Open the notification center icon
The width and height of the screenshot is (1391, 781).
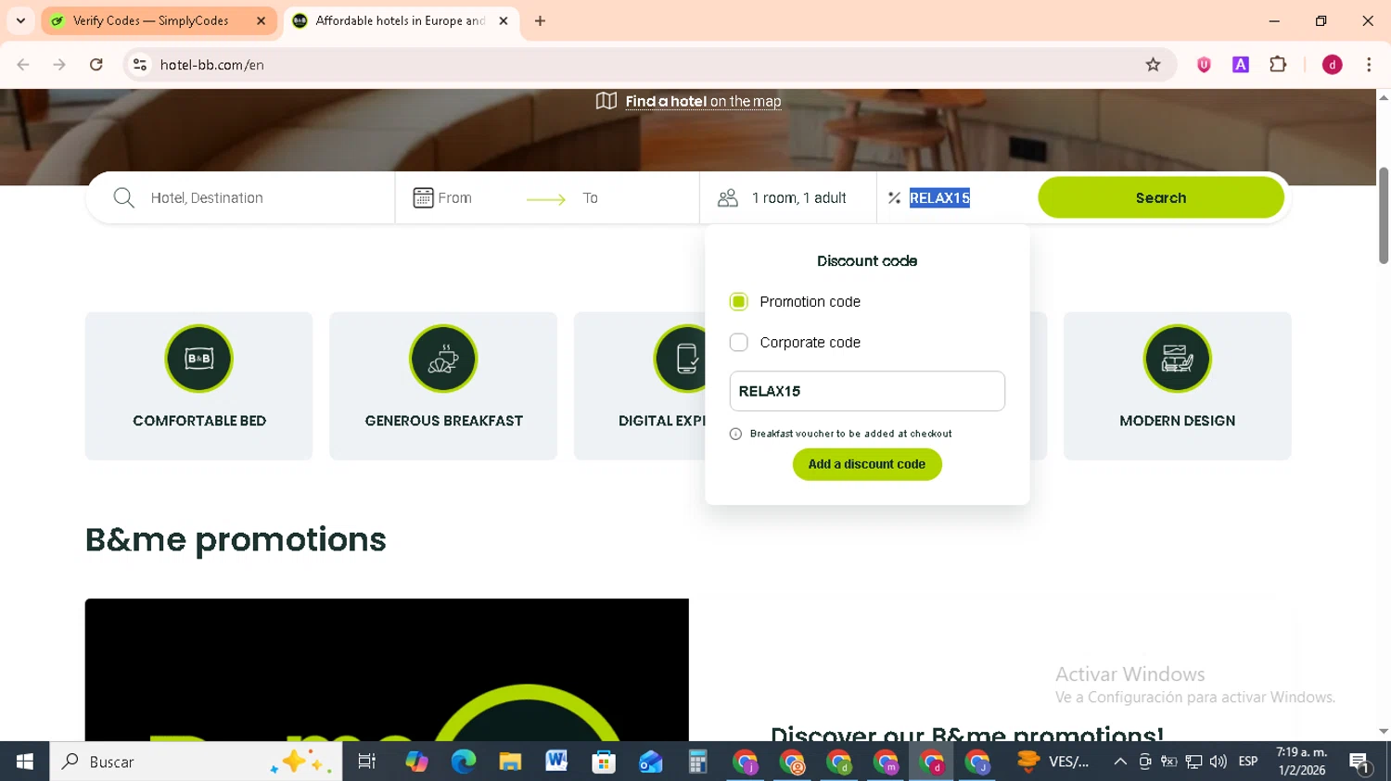click(x=1359, y=762)
